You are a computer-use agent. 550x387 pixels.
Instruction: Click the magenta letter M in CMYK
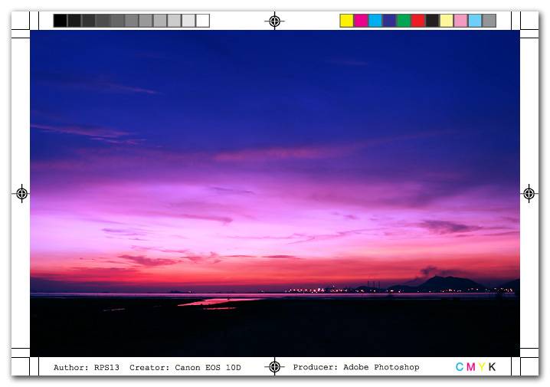point(471,366)
